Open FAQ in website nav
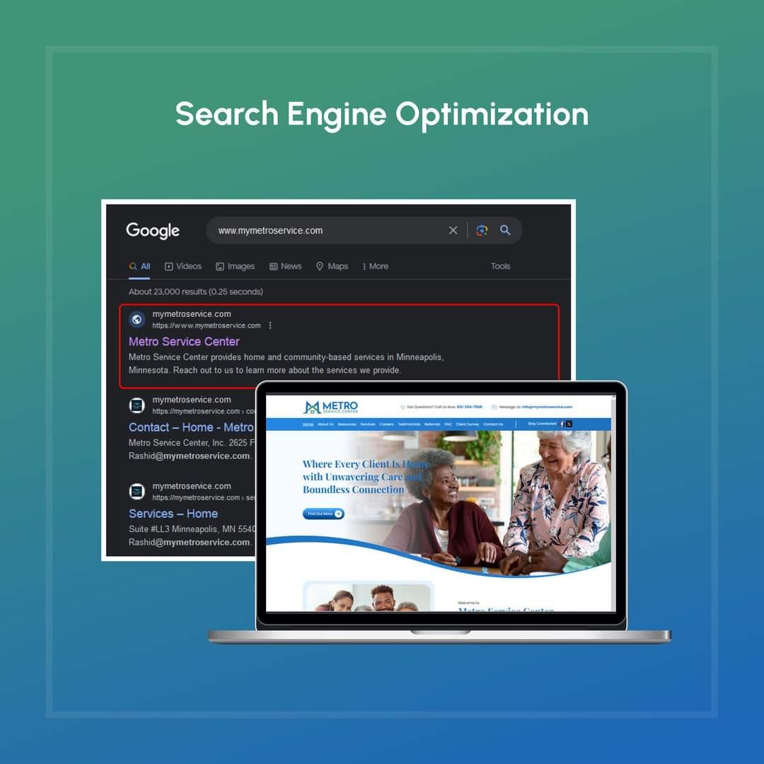Screen dimensions: 764x764 (448, 424)
